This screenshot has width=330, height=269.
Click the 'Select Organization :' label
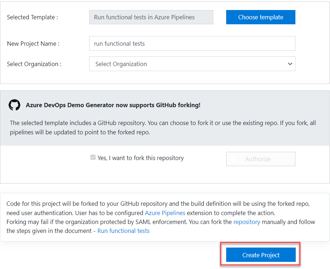pos(34,64)
